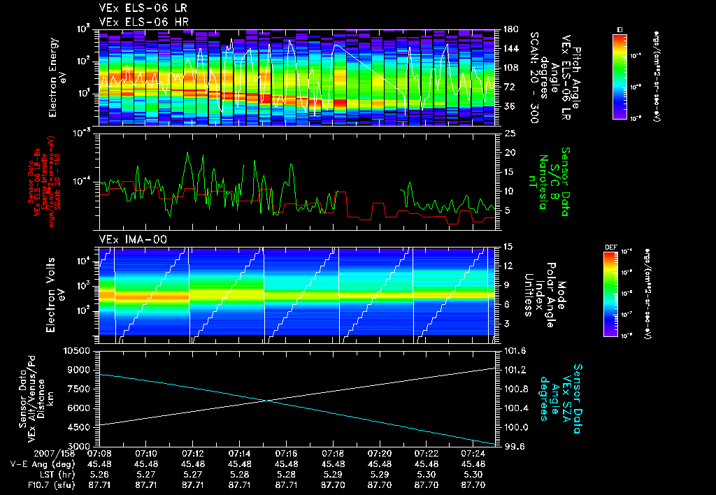Click the cyan VEx SZA Angle label
The image size is (716, 495).
pyautogui.click(x=561, y=399)
